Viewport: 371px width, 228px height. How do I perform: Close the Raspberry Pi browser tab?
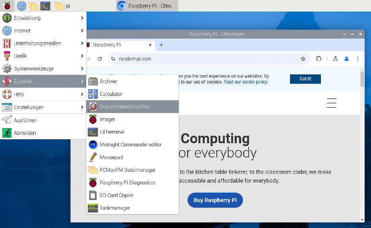(x=150, y=45)
